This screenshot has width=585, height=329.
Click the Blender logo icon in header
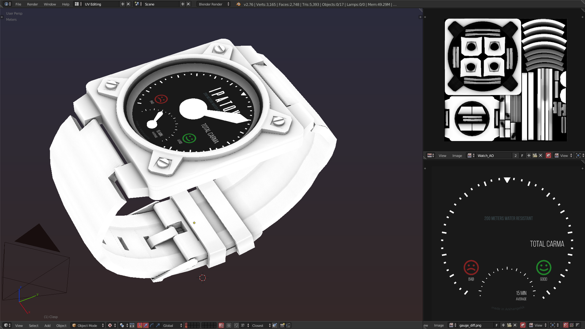click(238, 4)
